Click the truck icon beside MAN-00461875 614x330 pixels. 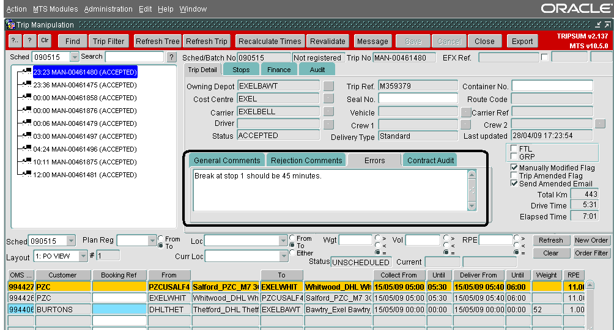click(x=27, y=161)
